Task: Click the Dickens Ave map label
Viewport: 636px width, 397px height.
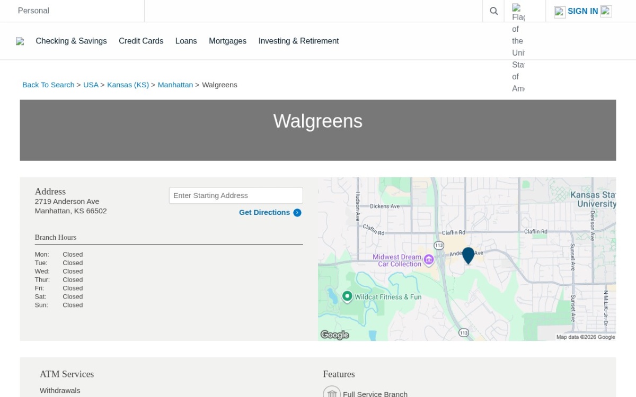Action: coord(385,206)
